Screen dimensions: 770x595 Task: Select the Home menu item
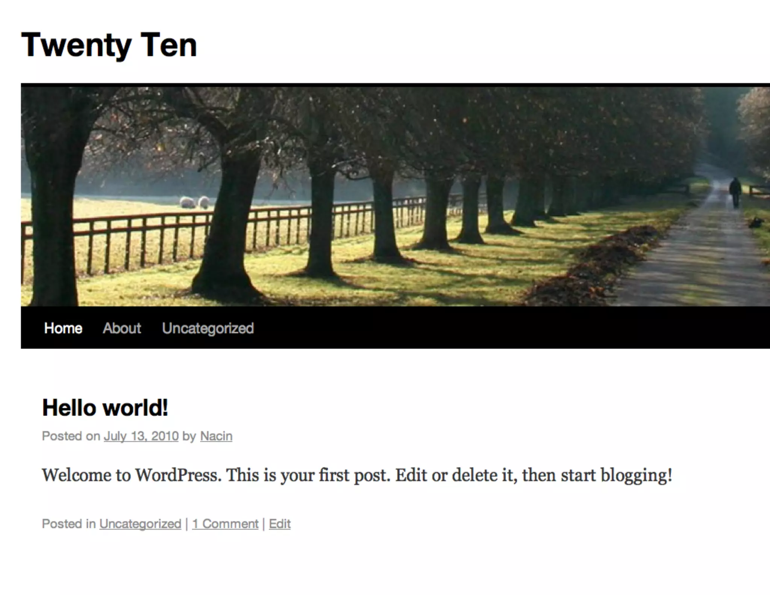pos(63,328)
